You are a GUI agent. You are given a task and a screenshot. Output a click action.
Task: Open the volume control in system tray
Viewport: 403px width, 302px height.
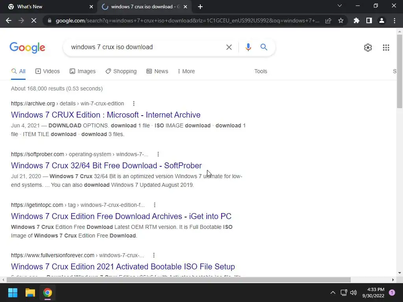pyautogui.click(x=353, y=293)
